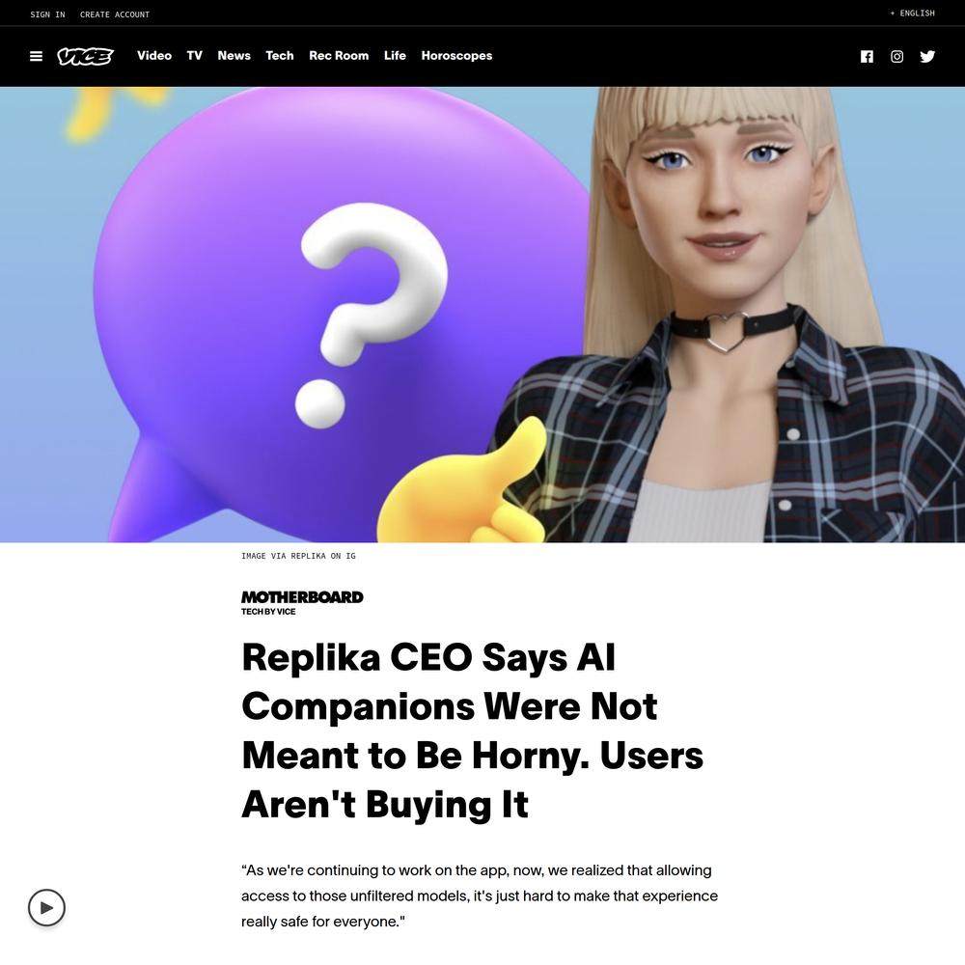Open the TV section
The width and height of the screenshot is (965, 965).
pyautogui.click(x=195, y=55)
